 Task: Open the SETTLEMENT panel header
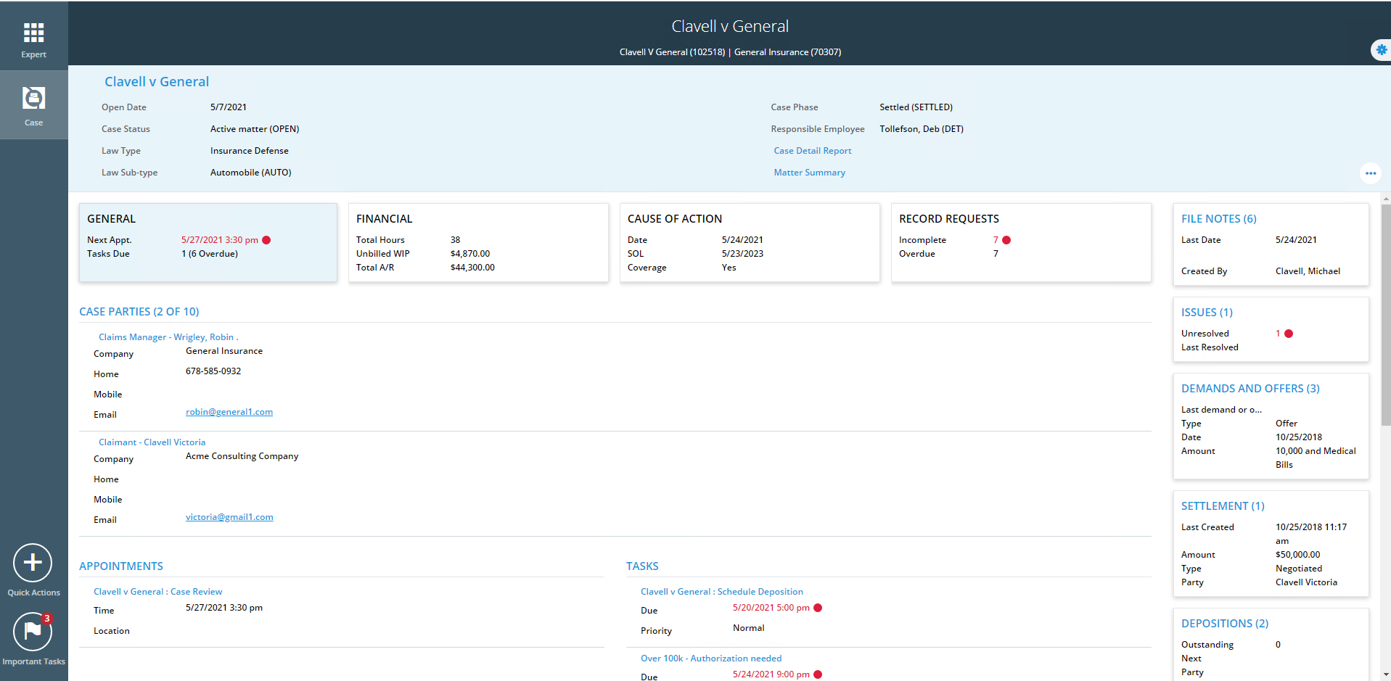tap(1223, 505)
